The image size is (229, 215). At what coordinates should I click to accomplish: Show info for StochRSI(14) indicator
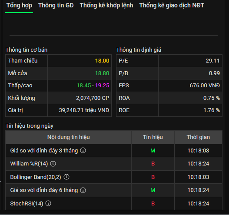coord(48,203)
